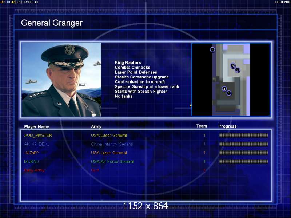Click the 'No tanks' line
This screenshot has height=218, width=291.
click(x=124, y=96)
